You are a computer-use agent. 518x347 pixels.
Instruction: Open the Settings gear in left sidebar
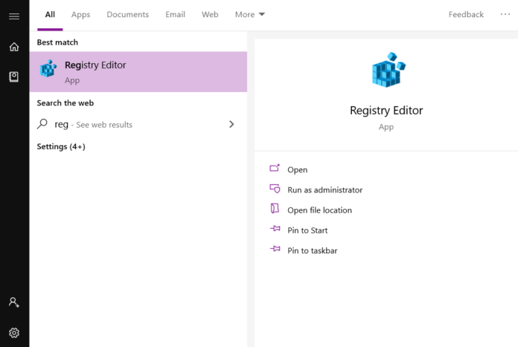point(14,332)
